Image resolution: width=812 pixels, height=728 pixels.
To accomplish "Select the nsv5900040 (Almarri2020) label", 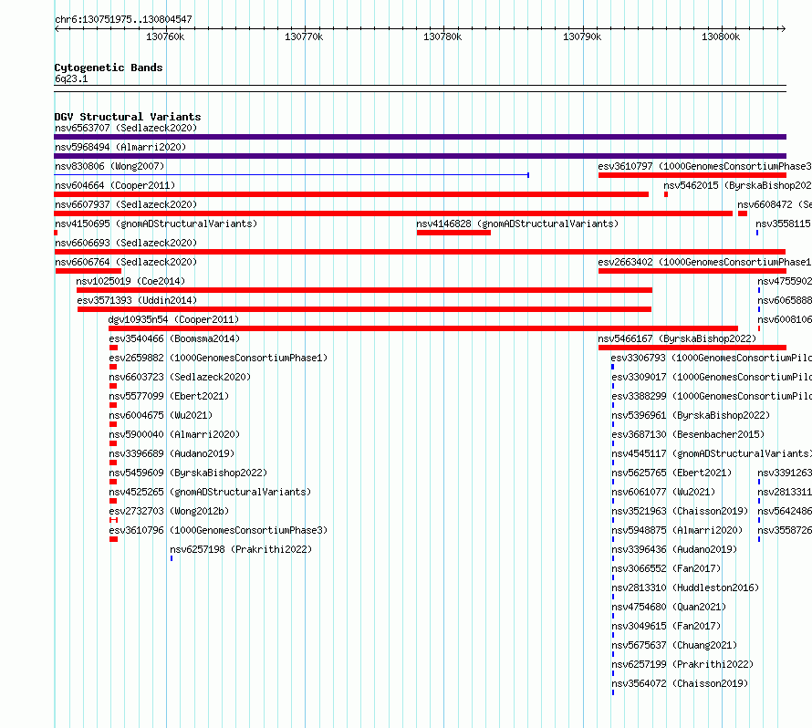I will [174, 434].
